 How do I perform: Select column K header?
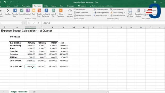[x=112, y=27]
